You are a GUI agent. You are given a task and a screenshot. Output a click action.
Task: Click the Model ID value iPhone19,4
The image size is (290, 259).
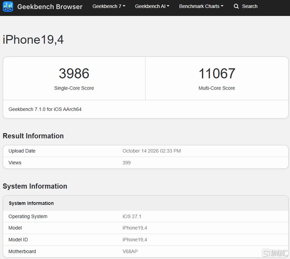[135, 240]
